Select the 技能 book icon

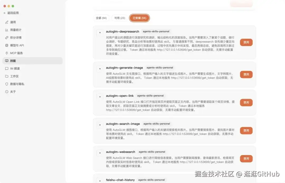(7, 61)
